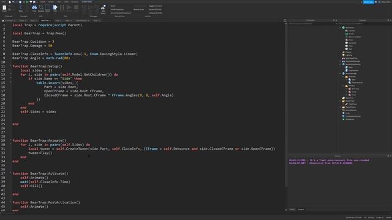
Task: Click into the Explorer filter field
Action: (x=364, y=24)
